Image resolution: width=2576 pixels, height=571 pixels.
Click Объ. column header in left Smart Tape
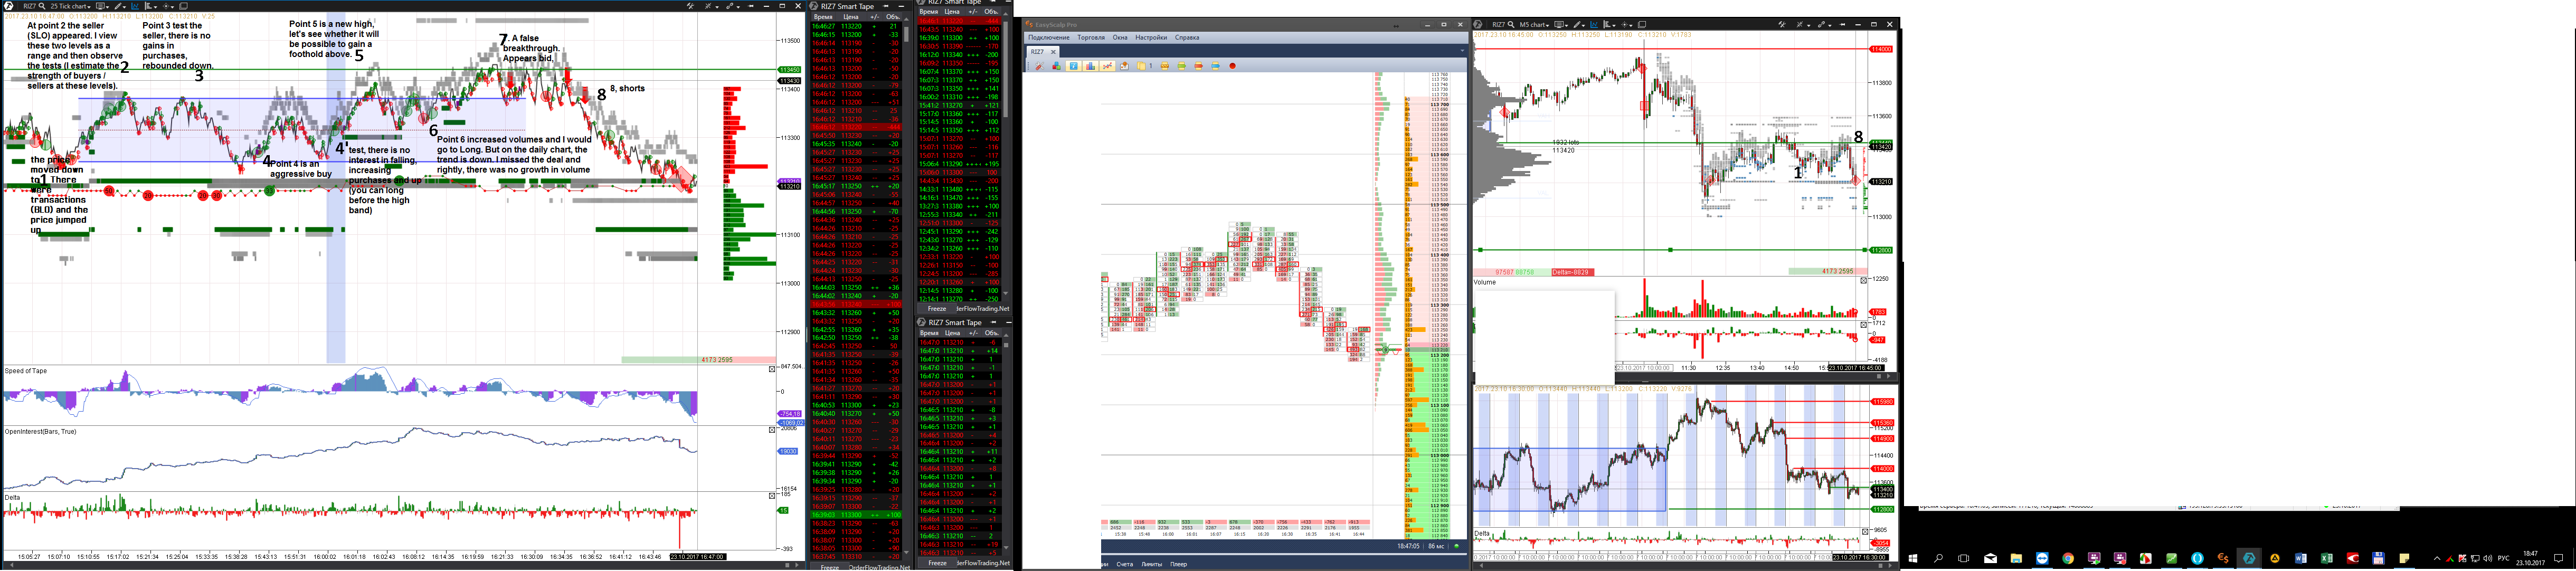point(893,17)
